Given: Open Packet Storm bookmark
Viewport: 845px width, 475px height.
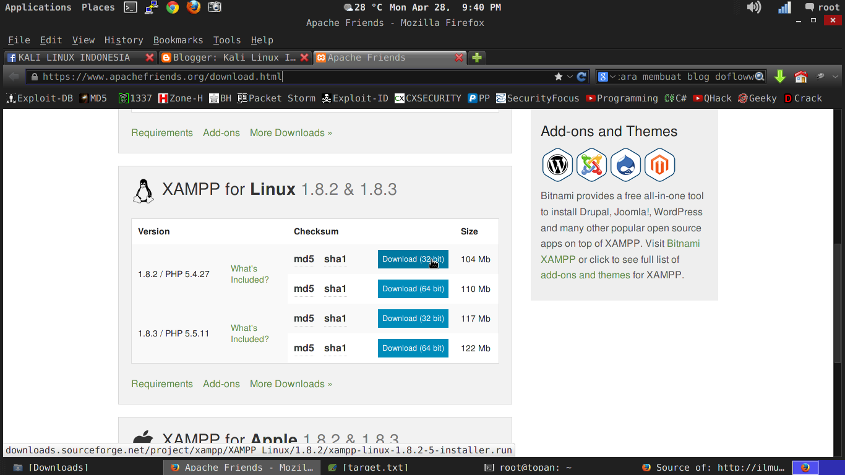Looking at the screenshot, I should 277,98.
